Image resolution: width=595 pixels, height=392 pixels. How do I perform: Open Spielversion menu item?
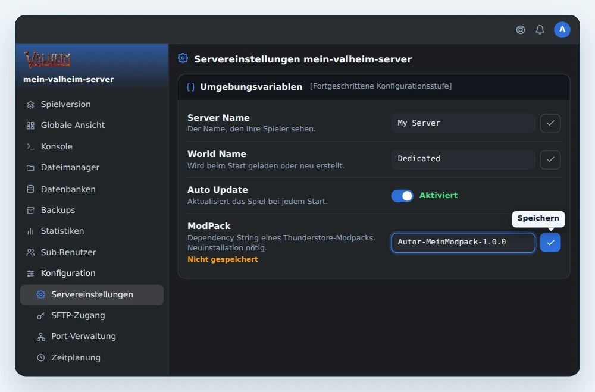point(92,104)
